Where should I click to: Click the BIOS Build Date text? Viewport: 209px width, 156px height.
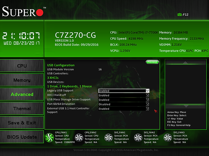click(77, 45)
